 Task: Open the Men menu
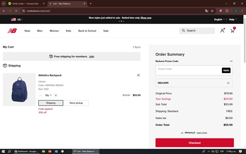click(40, 31)
